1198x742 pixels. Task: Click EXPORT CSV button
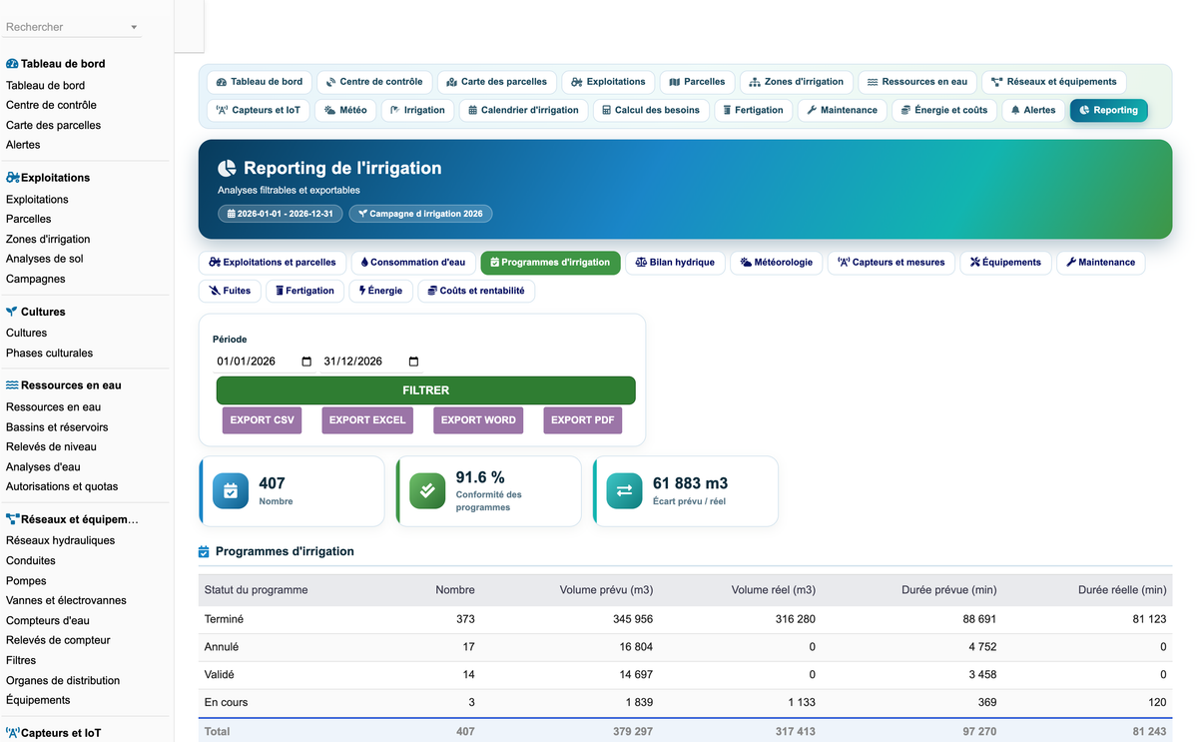point(263,420)
